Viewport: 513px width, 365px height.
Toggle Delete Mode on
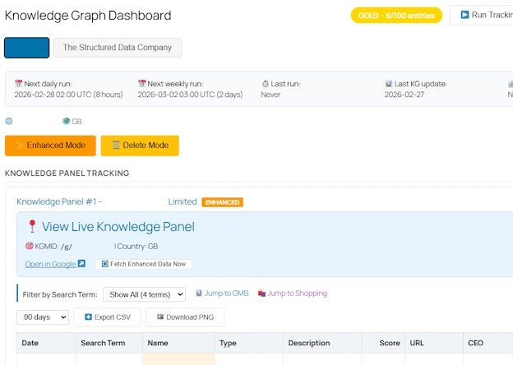point(140,146)
